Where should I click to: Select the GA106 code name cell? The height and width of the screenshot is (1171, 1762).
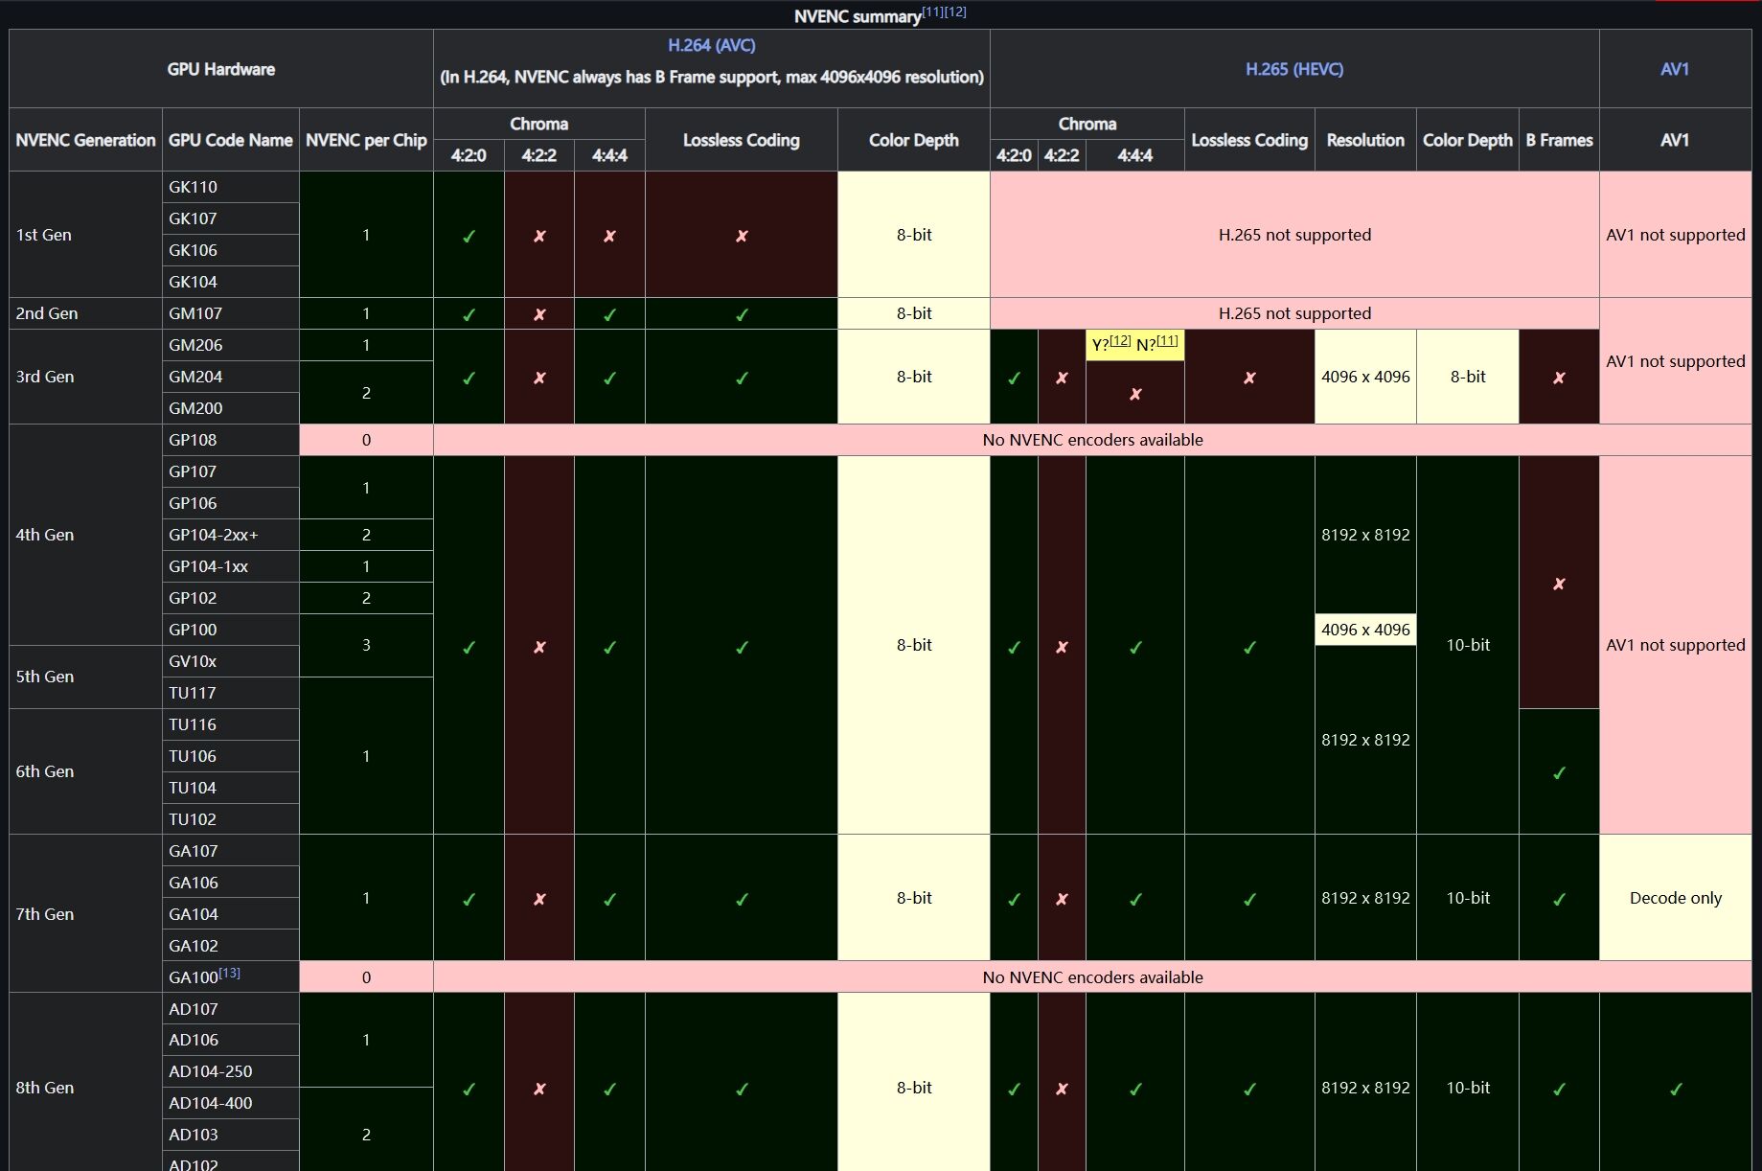pyautogui.click(x=230, y=883)
